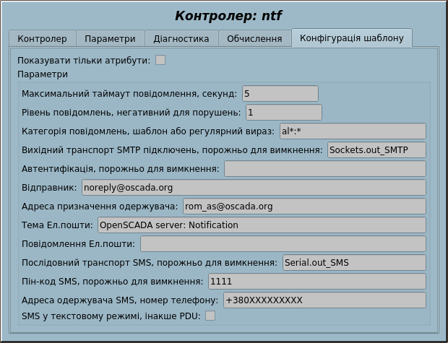The width and height of the screenshot is (448, 343).
Task: Switch to the Контролер tab
Action: click(x=42, y=38)
